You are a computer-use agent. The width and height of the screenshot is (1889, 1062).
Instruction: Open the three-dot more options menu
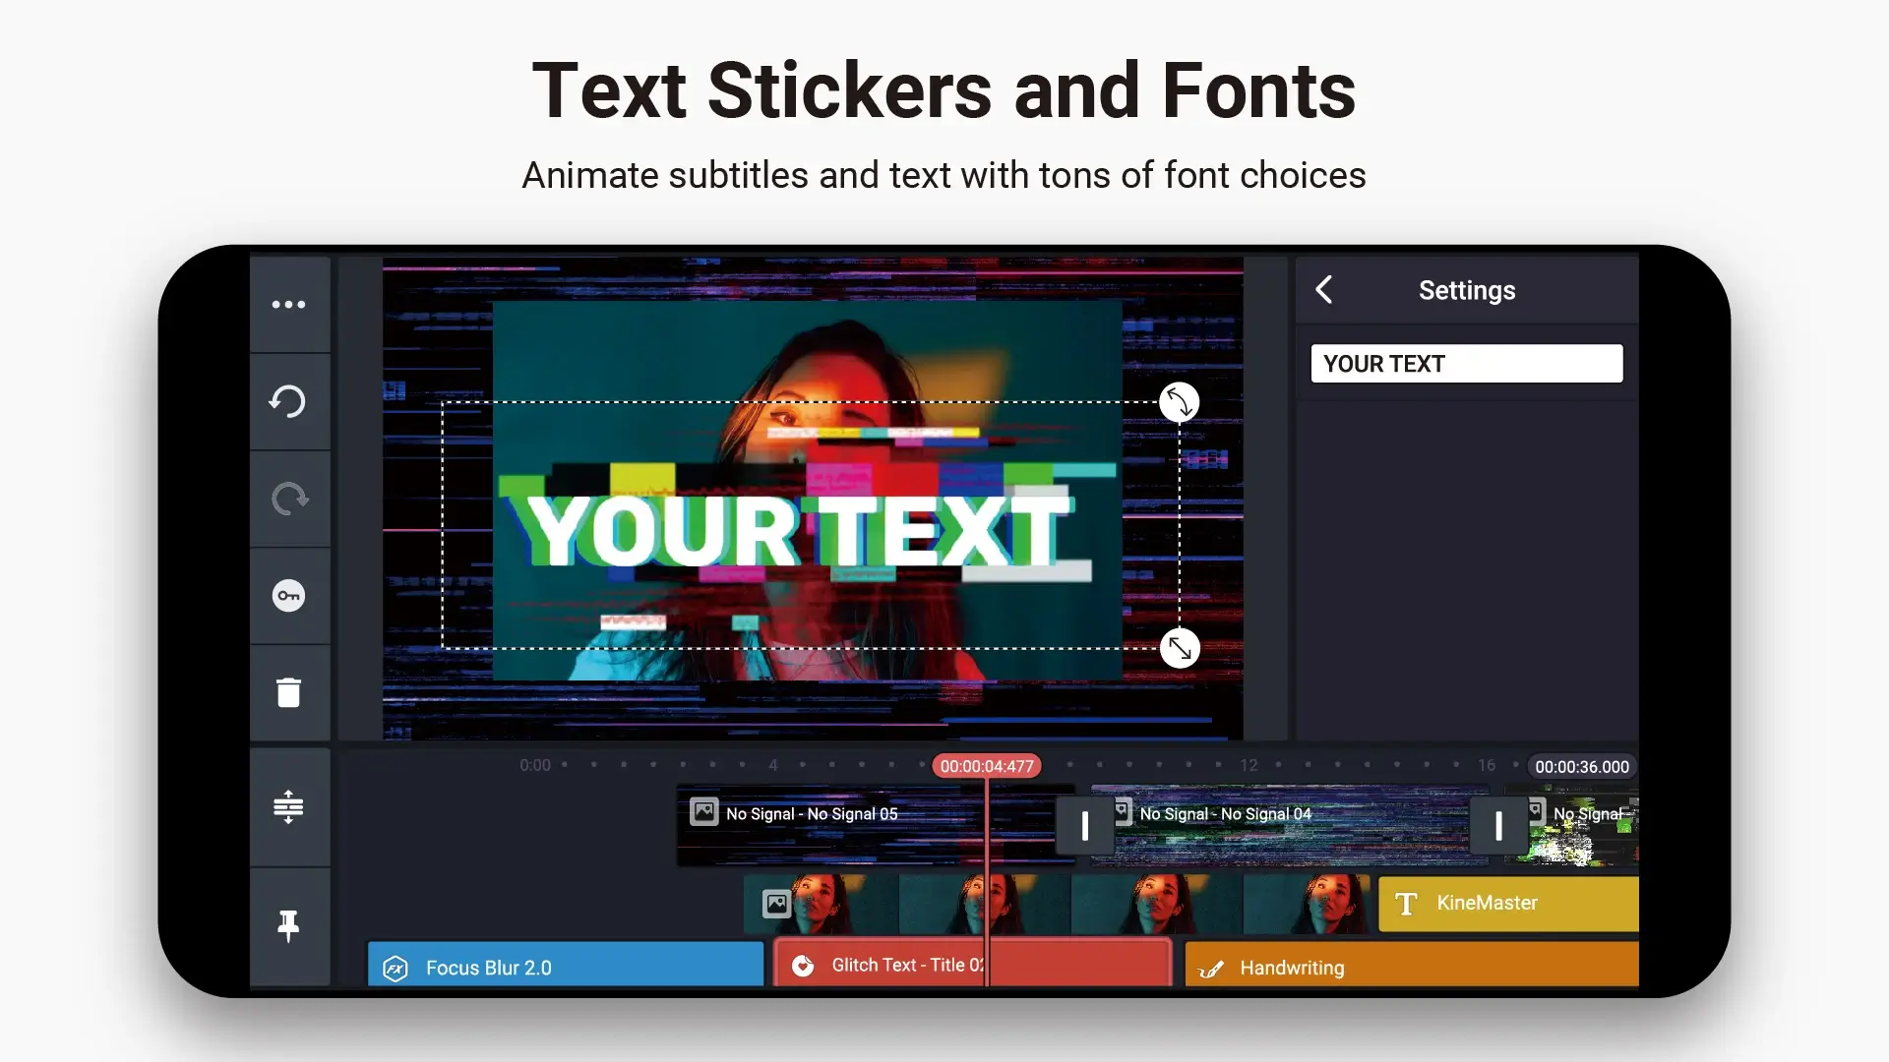288,305
